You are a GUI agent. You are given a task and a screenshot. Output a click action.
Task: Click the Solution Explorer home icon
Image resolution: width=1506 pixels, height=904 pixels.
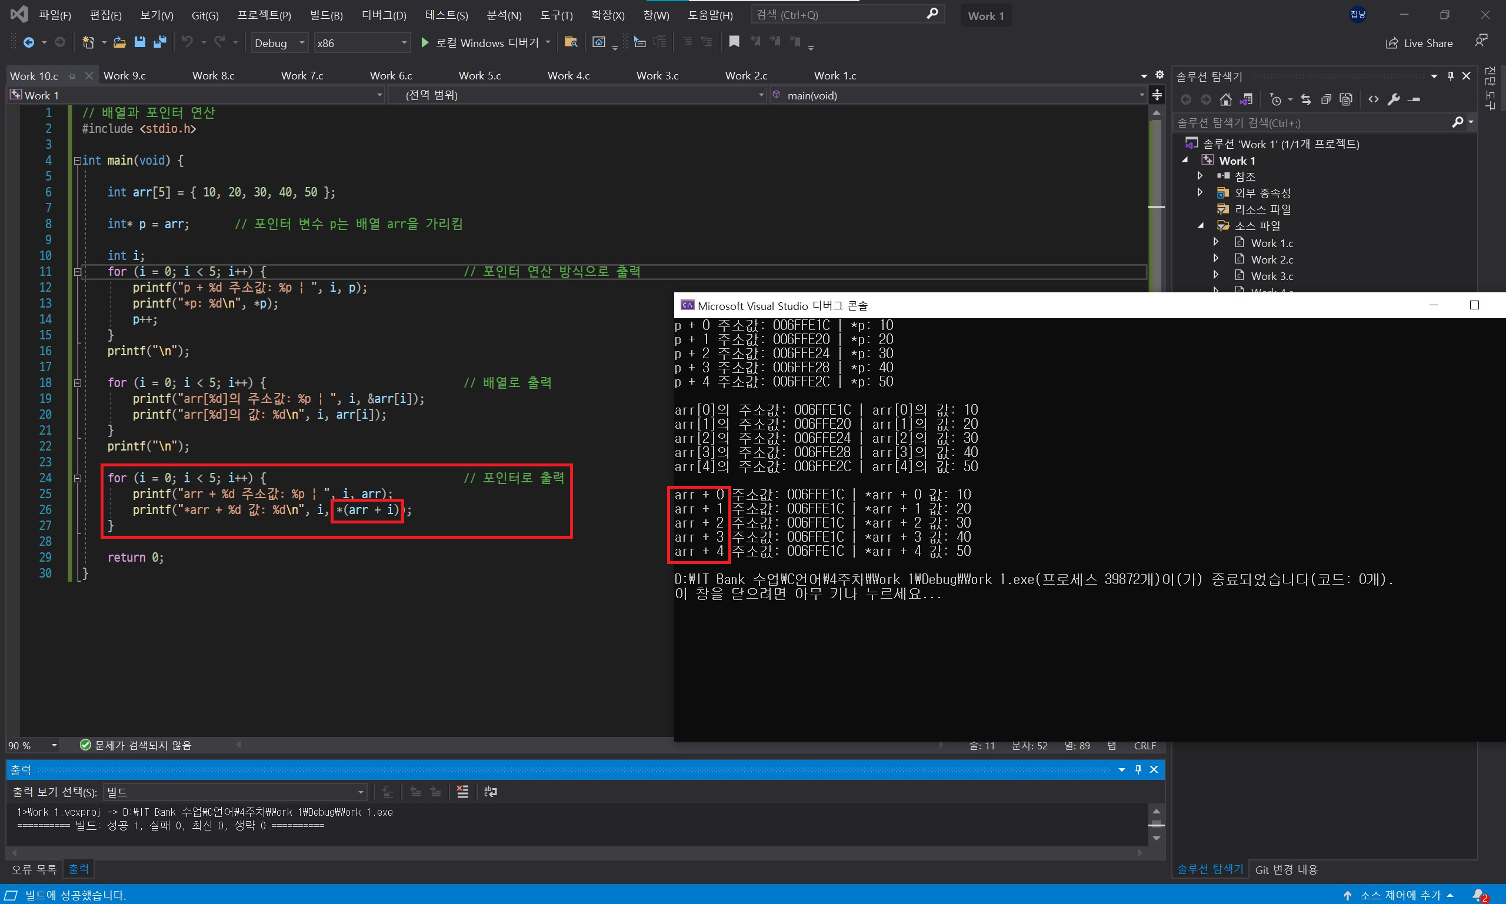pos(1226,99)
